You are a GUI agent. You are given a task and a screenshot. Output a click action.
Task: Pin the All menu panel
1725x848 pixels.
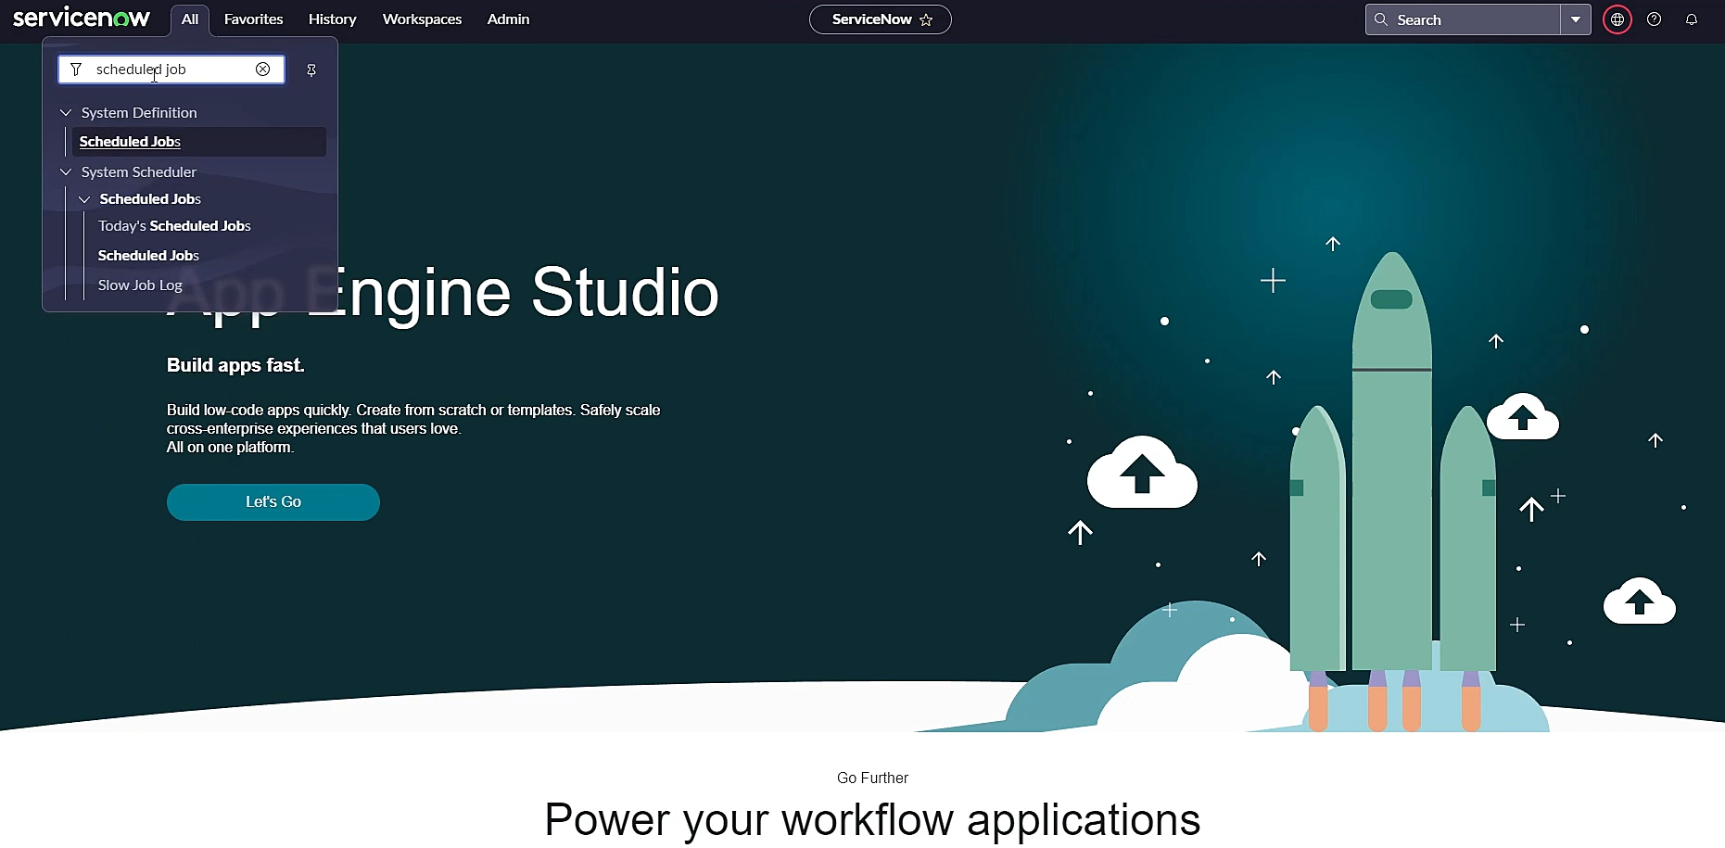pyautogui.click(x=311, y=70)
